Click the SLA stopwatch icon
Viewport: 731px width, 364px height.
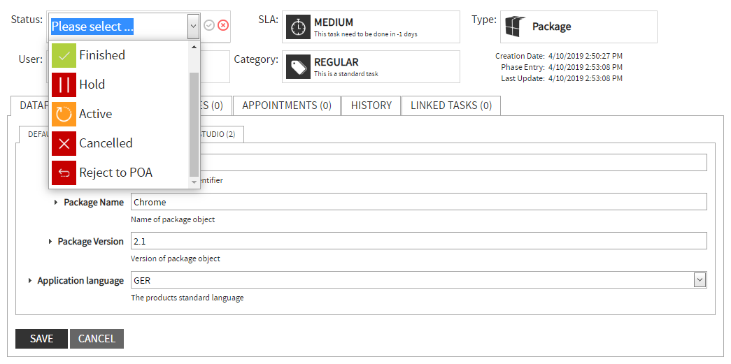(x=298, y=27)
